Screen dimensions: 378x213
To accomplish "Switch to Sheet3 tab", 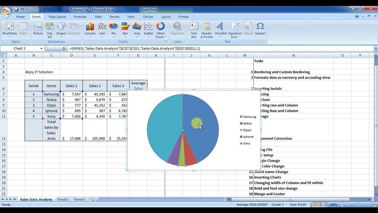I will [x=79, y=199].
